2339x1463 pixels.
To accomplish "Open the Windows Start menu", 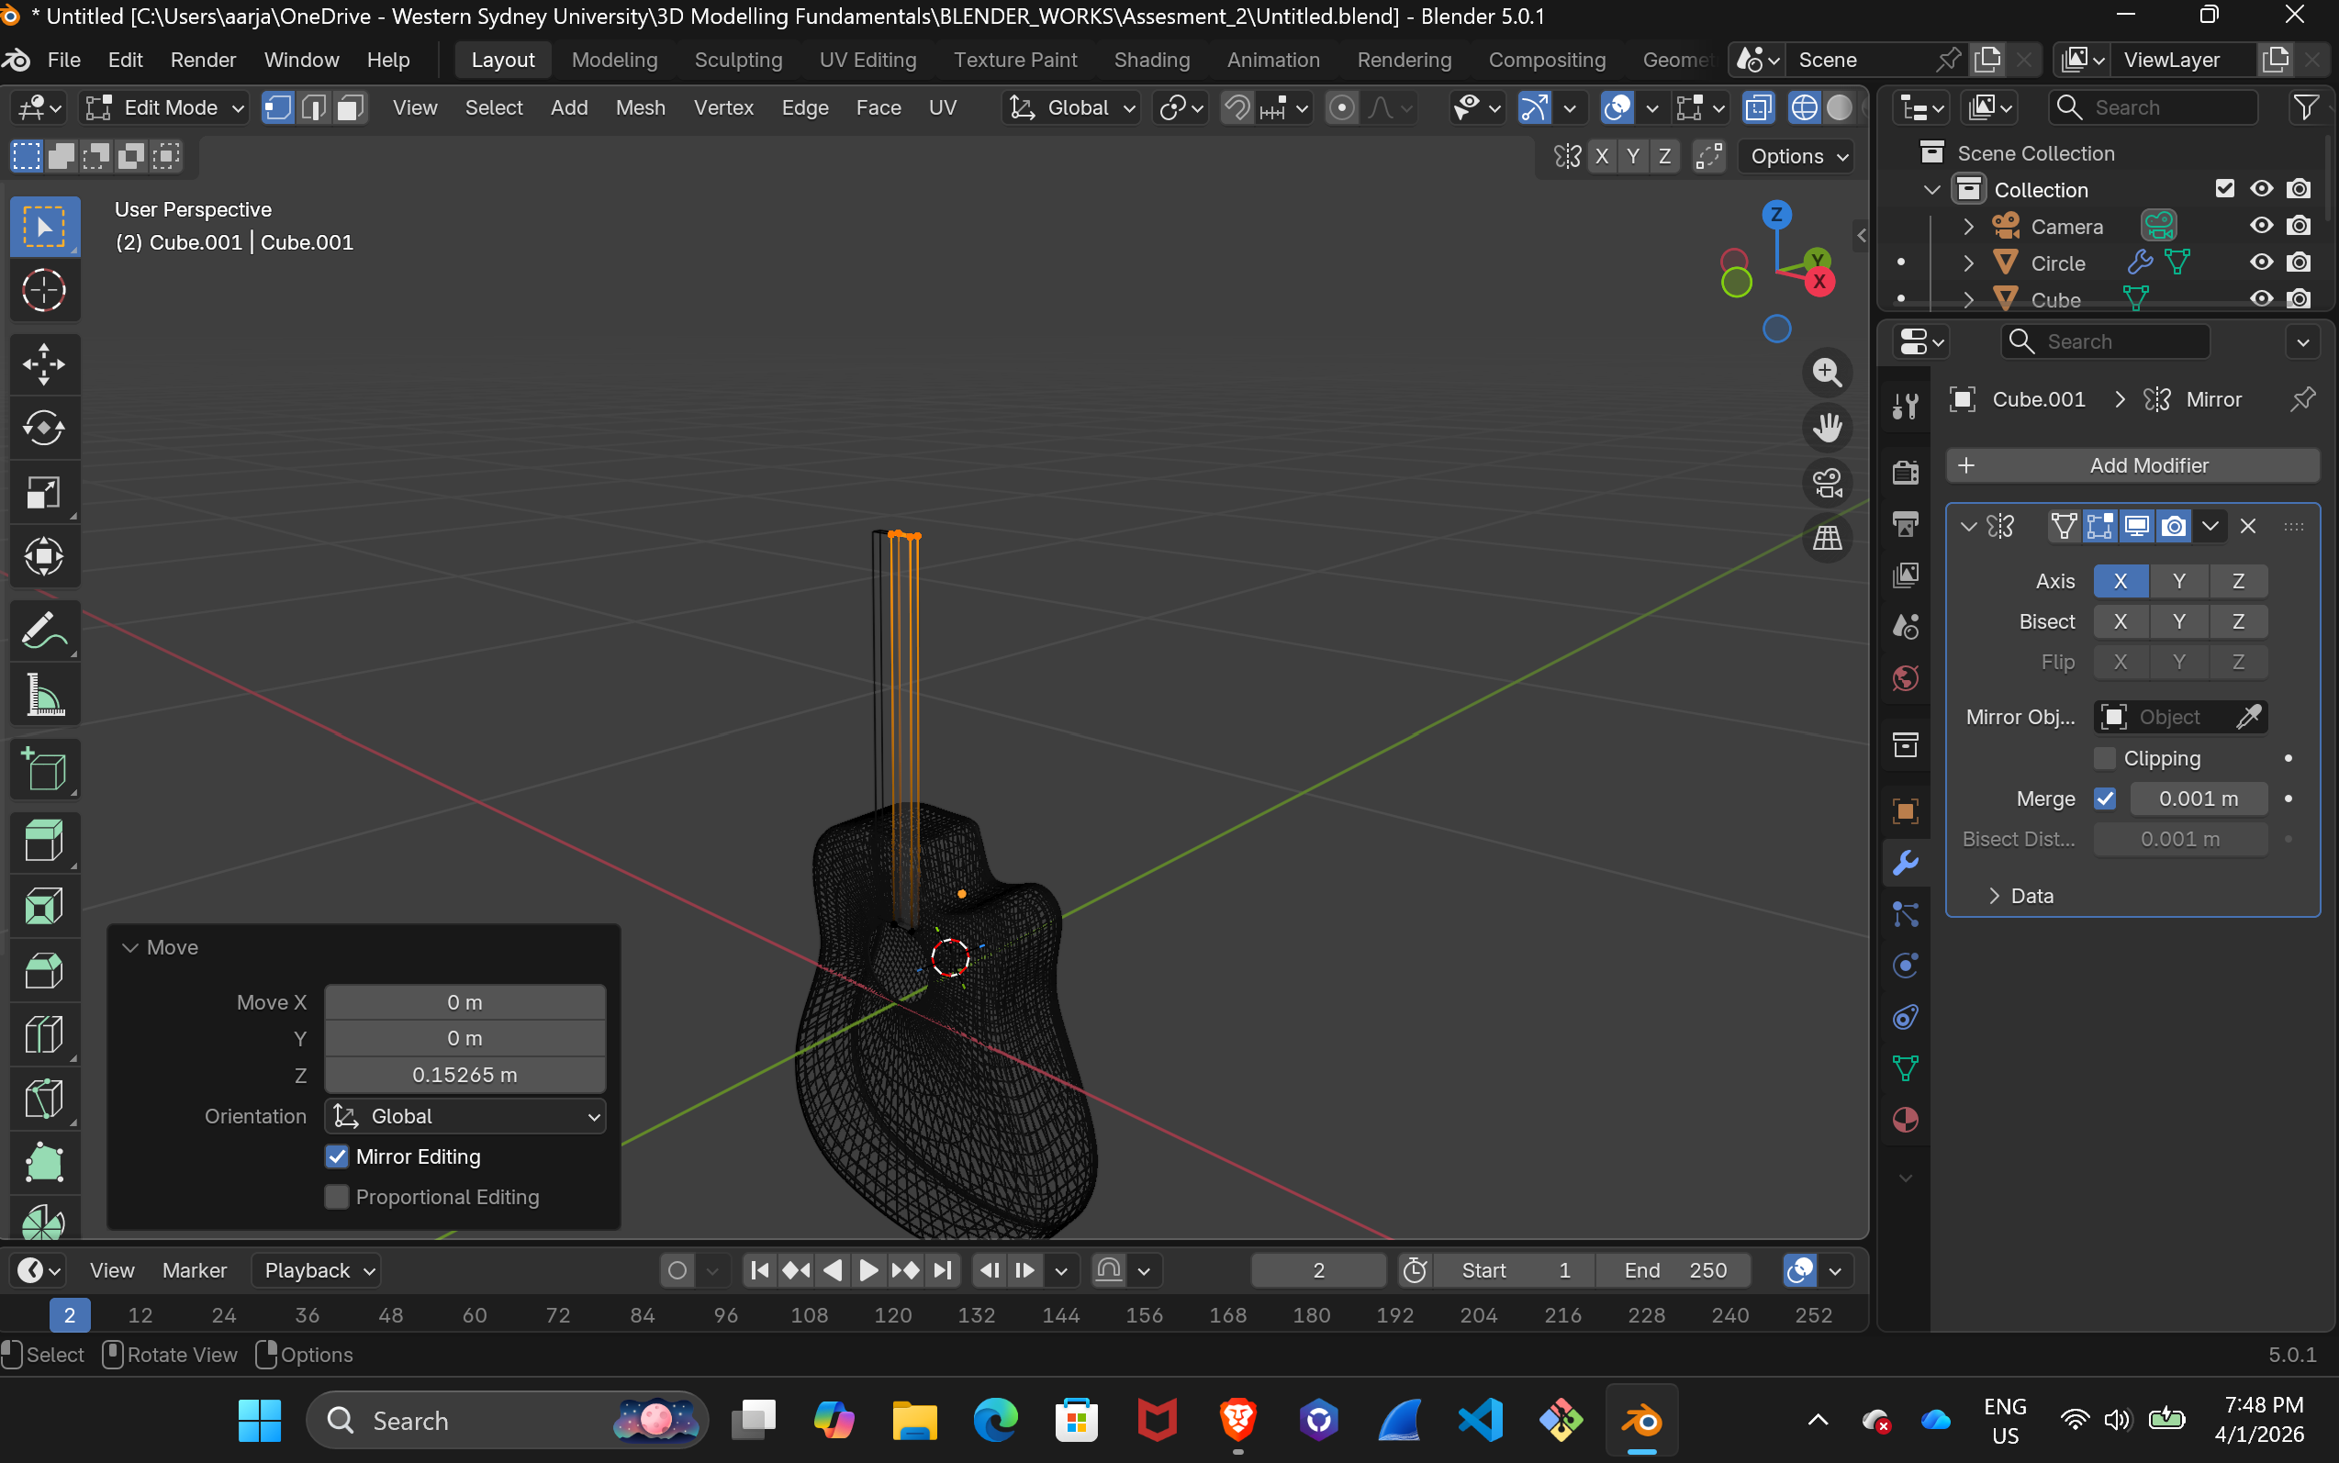I will (260, 1421).
